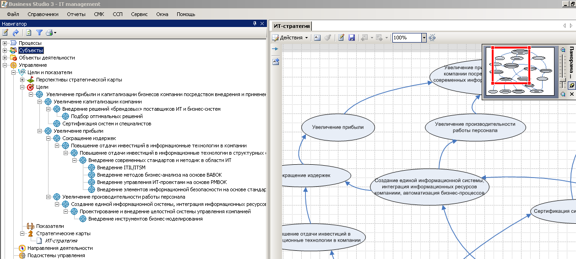Click the printer icon in Навигатор toolbar

pyautogui.click(x=49, y=33)
